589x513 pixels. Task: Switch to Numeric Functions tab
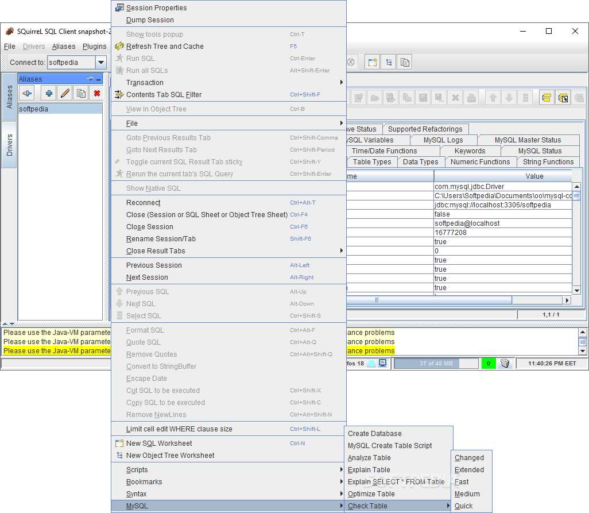tap(480, 161)
